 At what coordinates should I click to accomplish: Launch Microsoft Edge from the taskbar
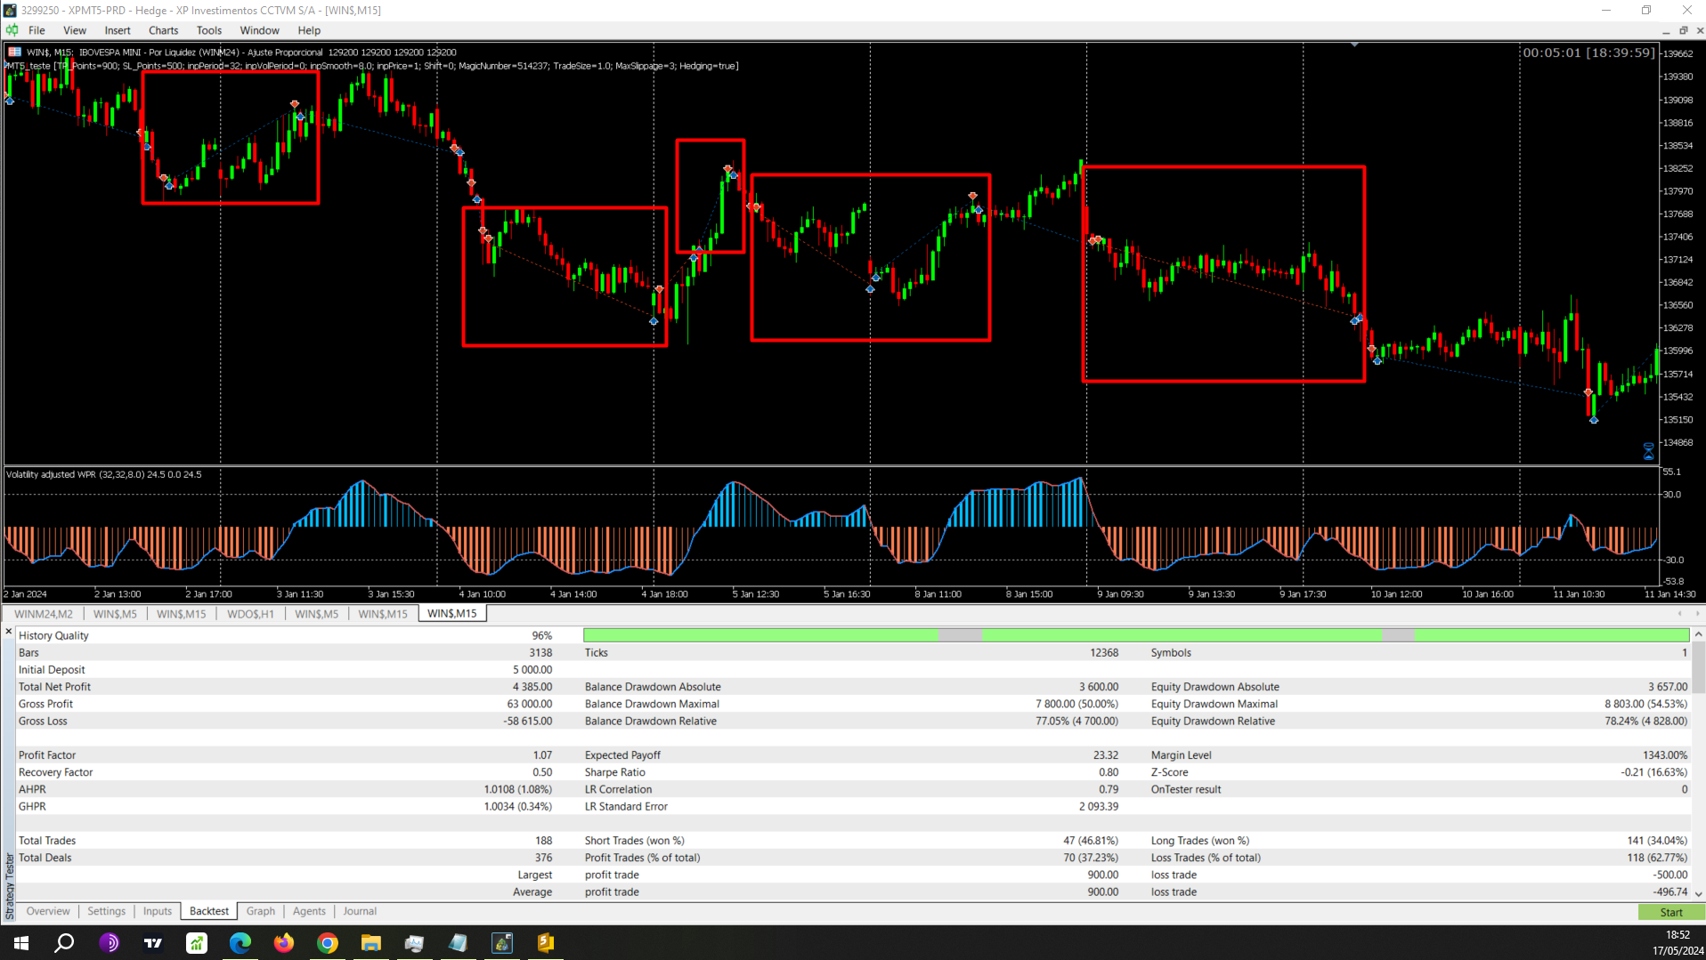click(240, 943)
